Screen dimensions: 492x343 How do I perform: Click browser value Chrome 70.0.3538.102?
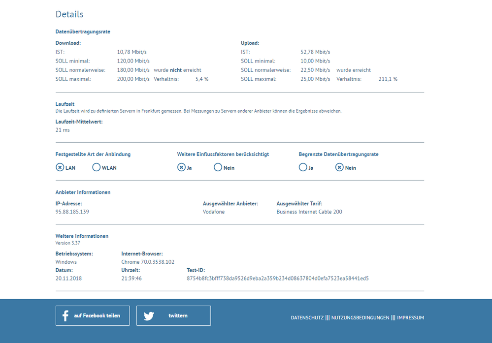click(148, 262)
